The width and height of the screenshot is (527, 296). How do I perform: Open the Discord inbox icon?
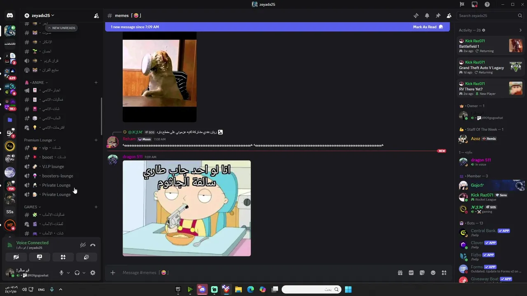(475, 5)
